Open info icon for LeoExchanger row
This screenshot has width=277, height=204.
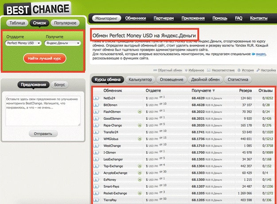coord(96,159)
